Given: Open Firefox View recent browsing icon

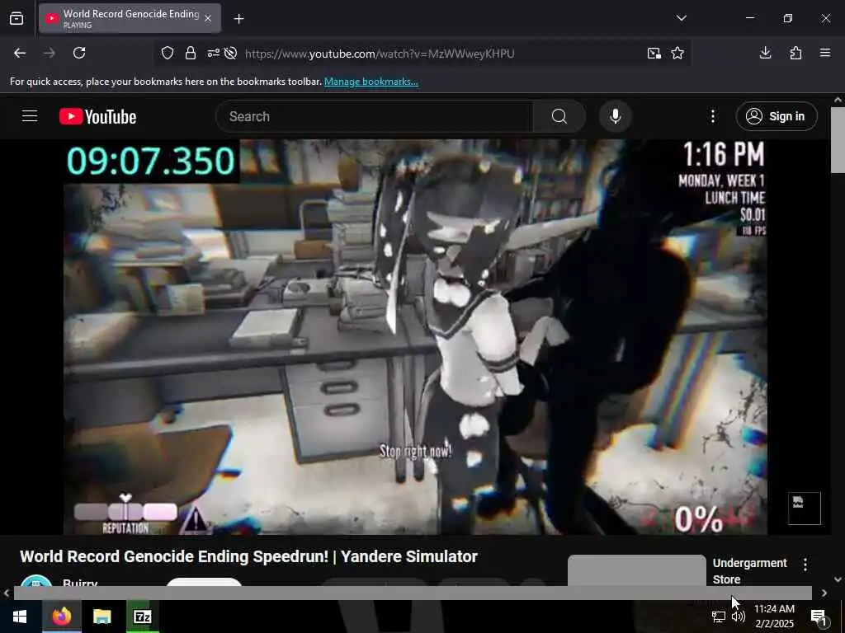Looking at the screenshot, I should tap(17, 19).
